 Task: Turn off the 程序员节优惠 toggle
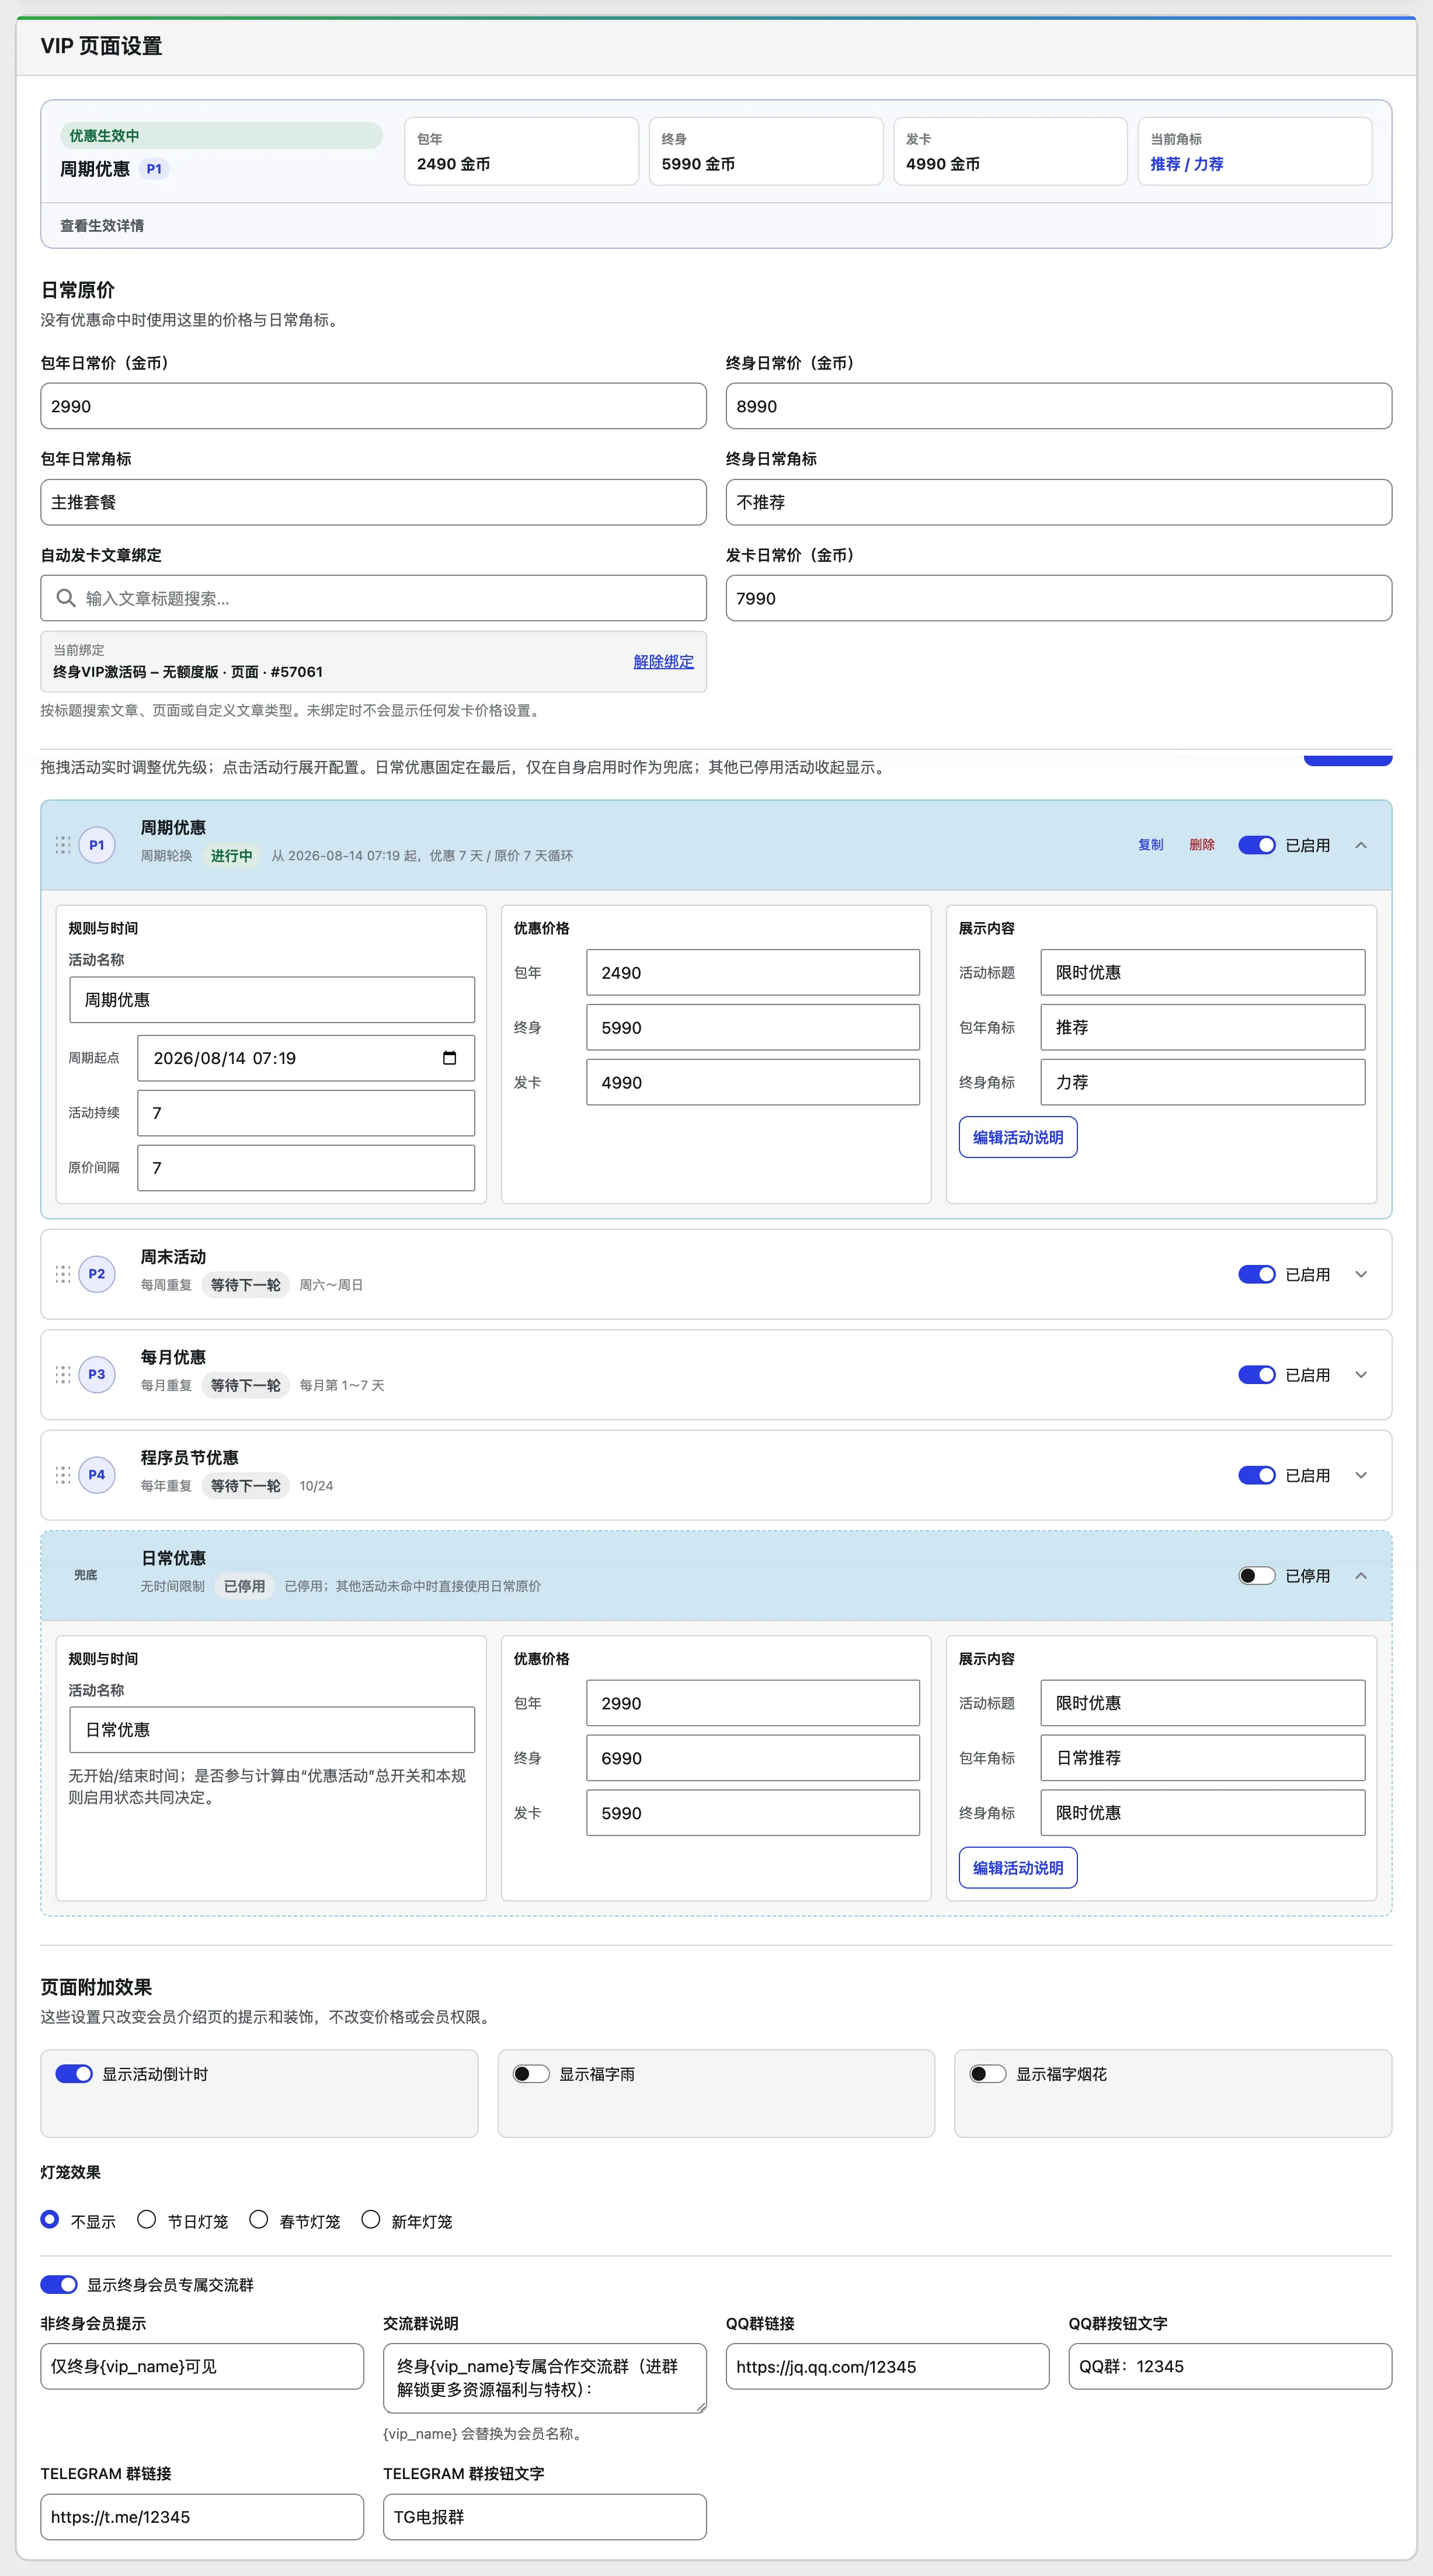(1256, 1475)
